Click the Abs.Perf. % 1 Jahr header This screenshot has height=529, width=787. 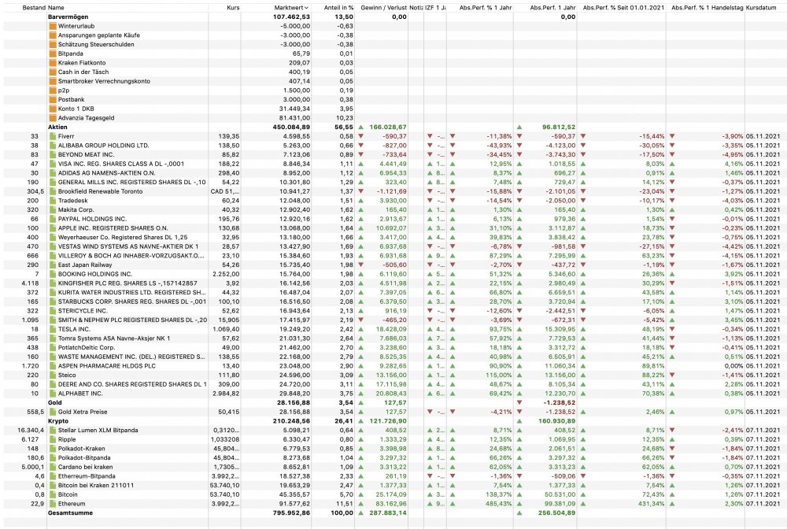pyautogui.click(x=486, y=8)
